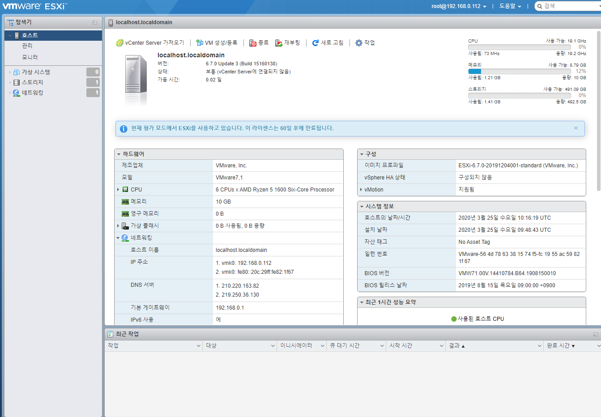Image resolution: width=601 pixels, height=417 pixels.
Task: Open the 대상 column dropdown menu
Action: click(x=273, y=346)
